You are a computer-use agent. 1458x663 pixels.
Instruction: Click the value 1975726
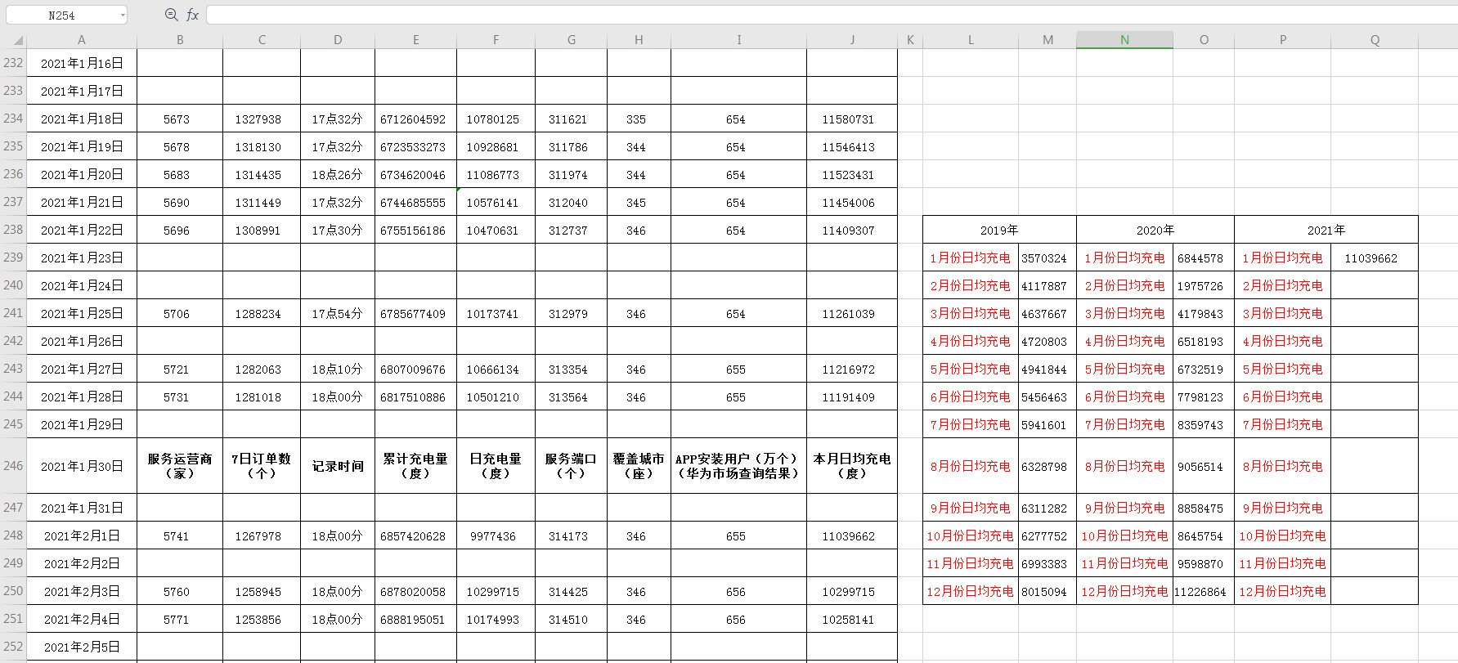(x=1200, y=286)
